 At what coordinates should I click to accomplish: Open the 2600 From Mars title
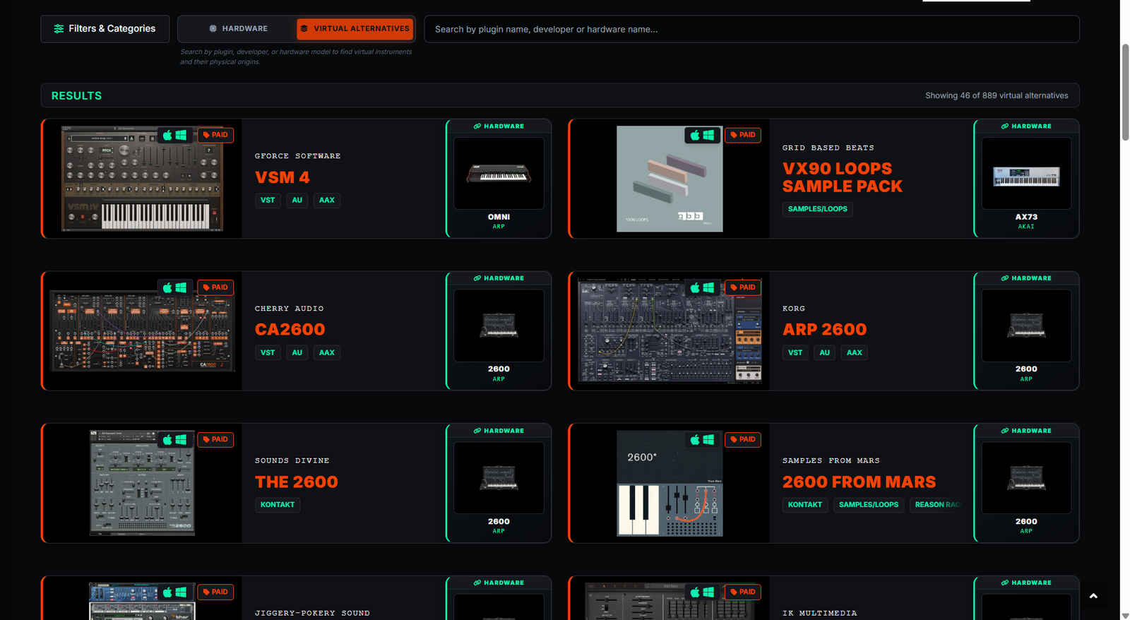860,482
